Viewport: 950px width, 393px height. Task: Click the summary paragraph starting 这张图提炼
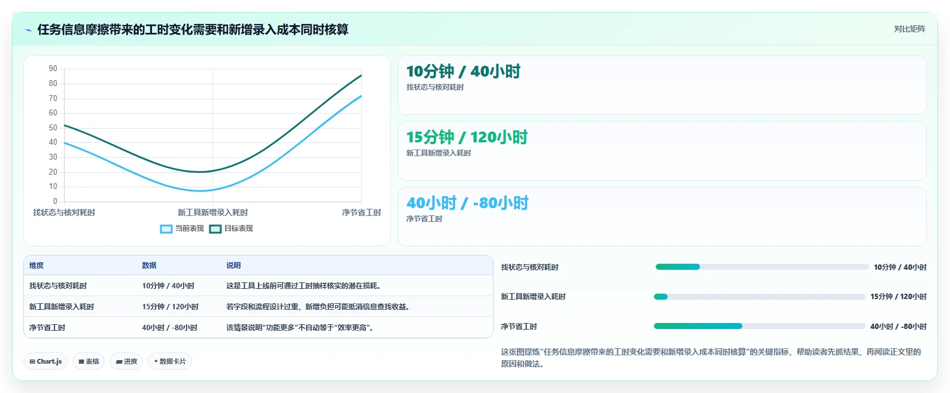pos(711,358)
